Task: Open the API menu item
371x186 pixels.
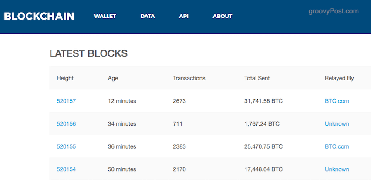Action: click(x=184, y=16)
